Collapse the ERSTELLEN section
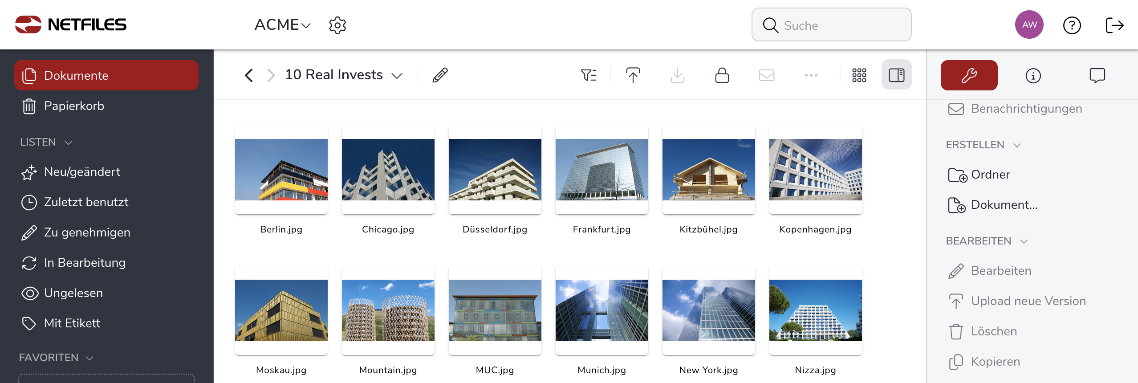 click(983, 145)
